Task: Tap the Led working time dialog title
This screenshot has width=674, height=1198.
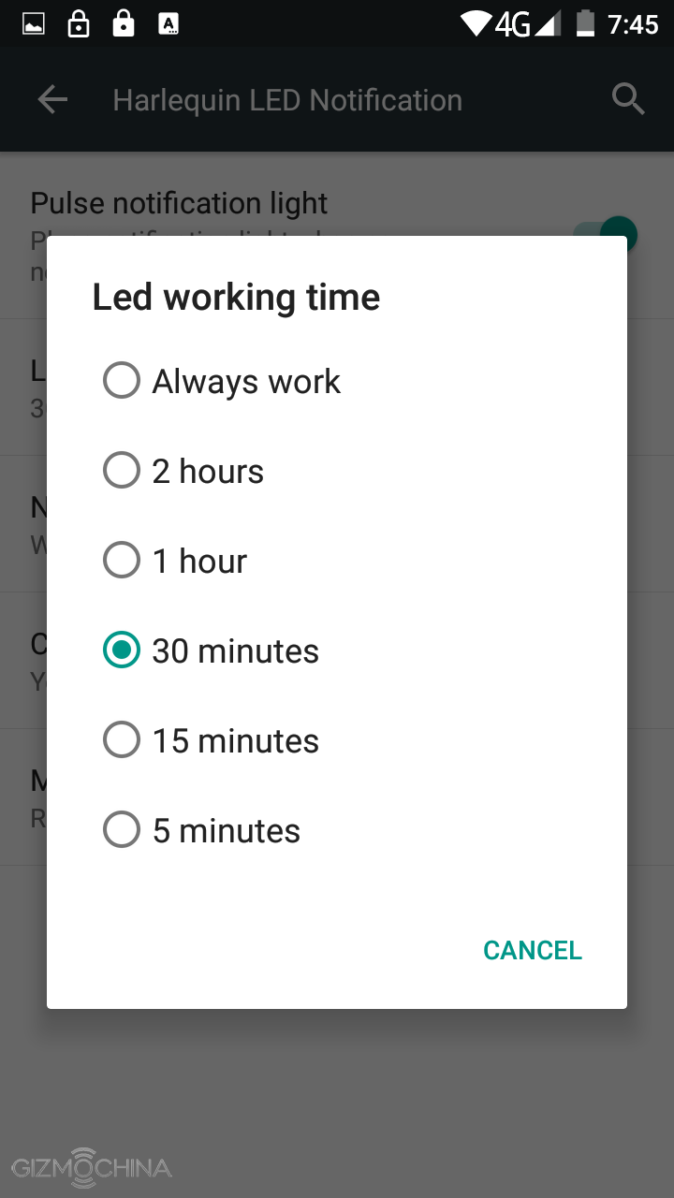Action: (236, 298)
